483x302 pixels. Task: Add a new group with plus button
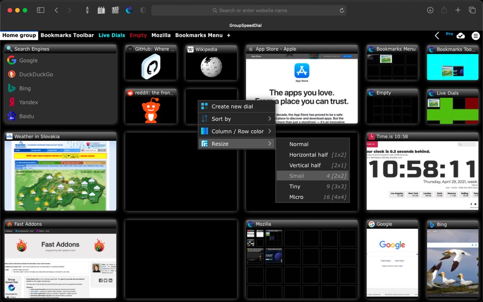pyautogui.click(x=229, y=35)
